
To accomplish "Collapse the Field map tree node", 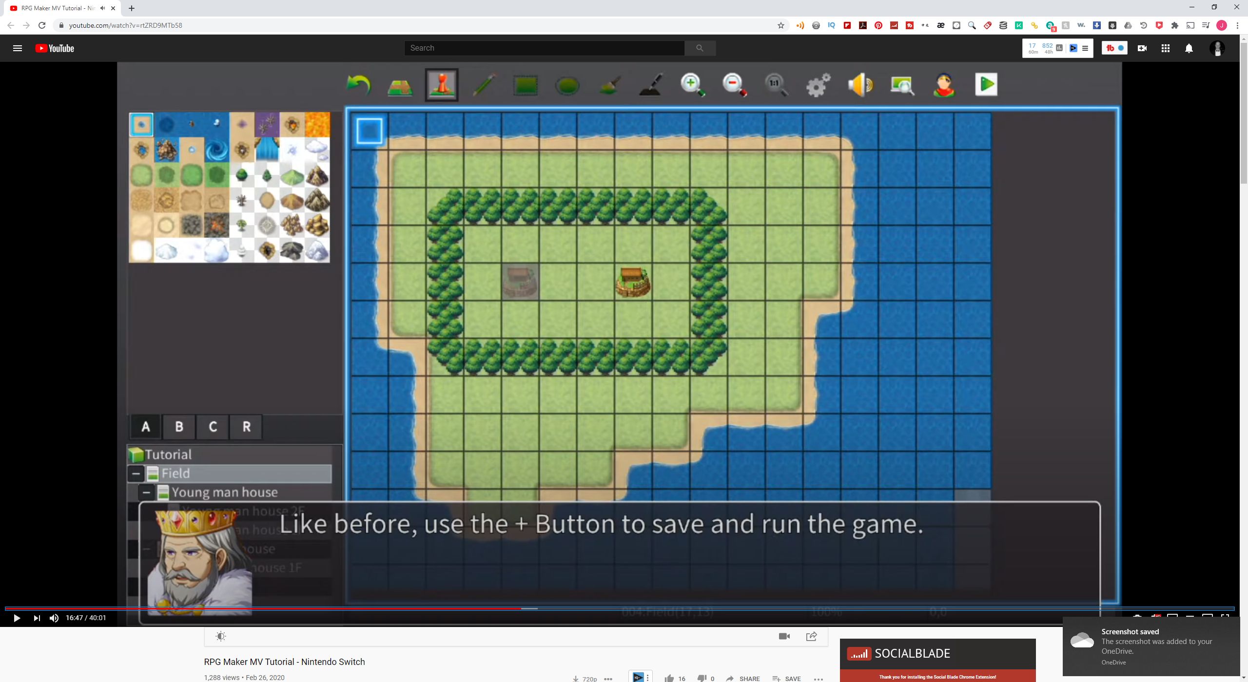I will pyautogui.click(x=136, y=474).
